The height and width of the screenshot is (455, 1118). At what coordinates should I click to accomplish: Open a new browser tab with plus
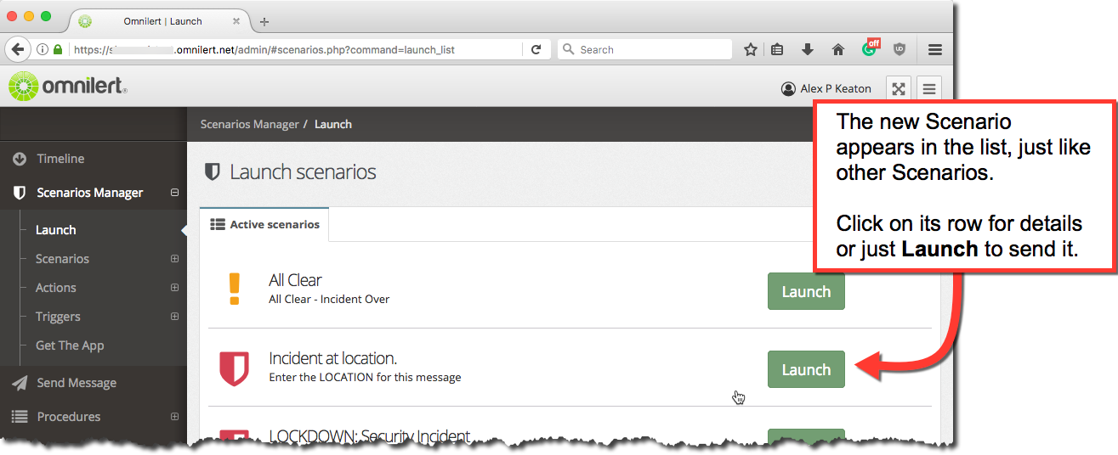pos(264,21)
